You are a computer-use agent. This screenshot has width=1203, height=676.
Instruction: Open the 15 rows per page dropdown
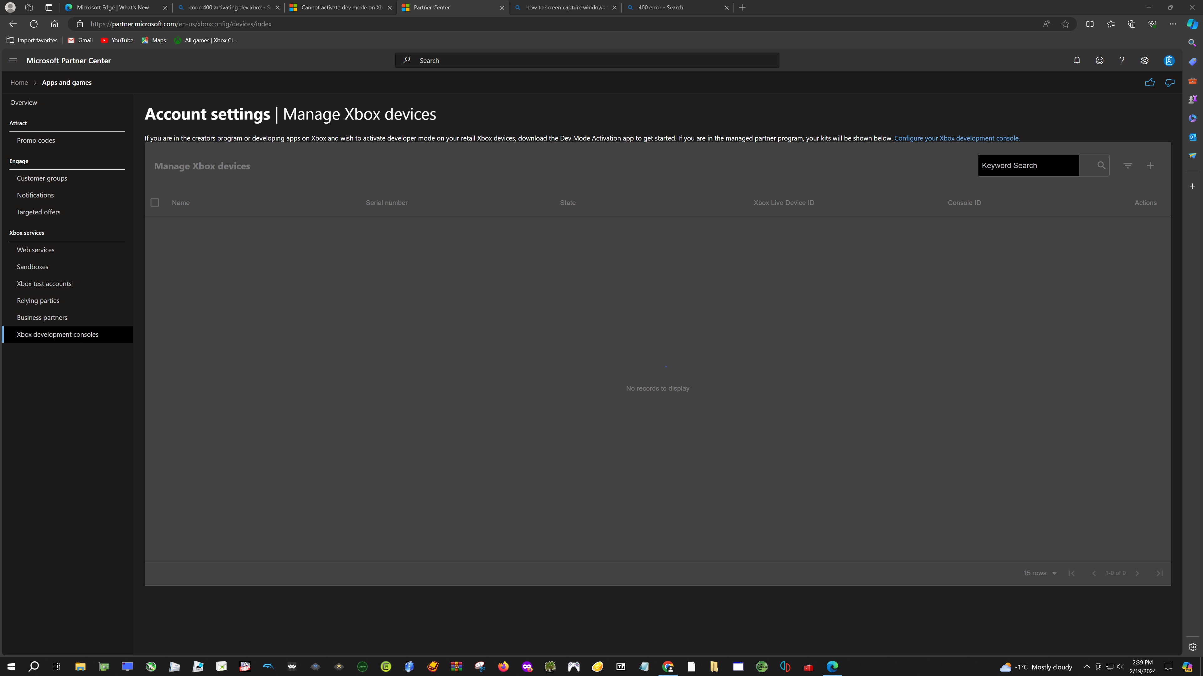1039,573
